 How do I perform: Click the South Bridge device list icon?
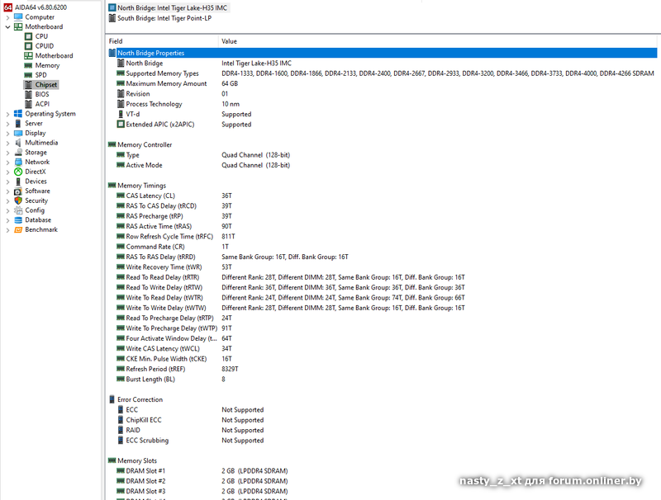point(112,18)
